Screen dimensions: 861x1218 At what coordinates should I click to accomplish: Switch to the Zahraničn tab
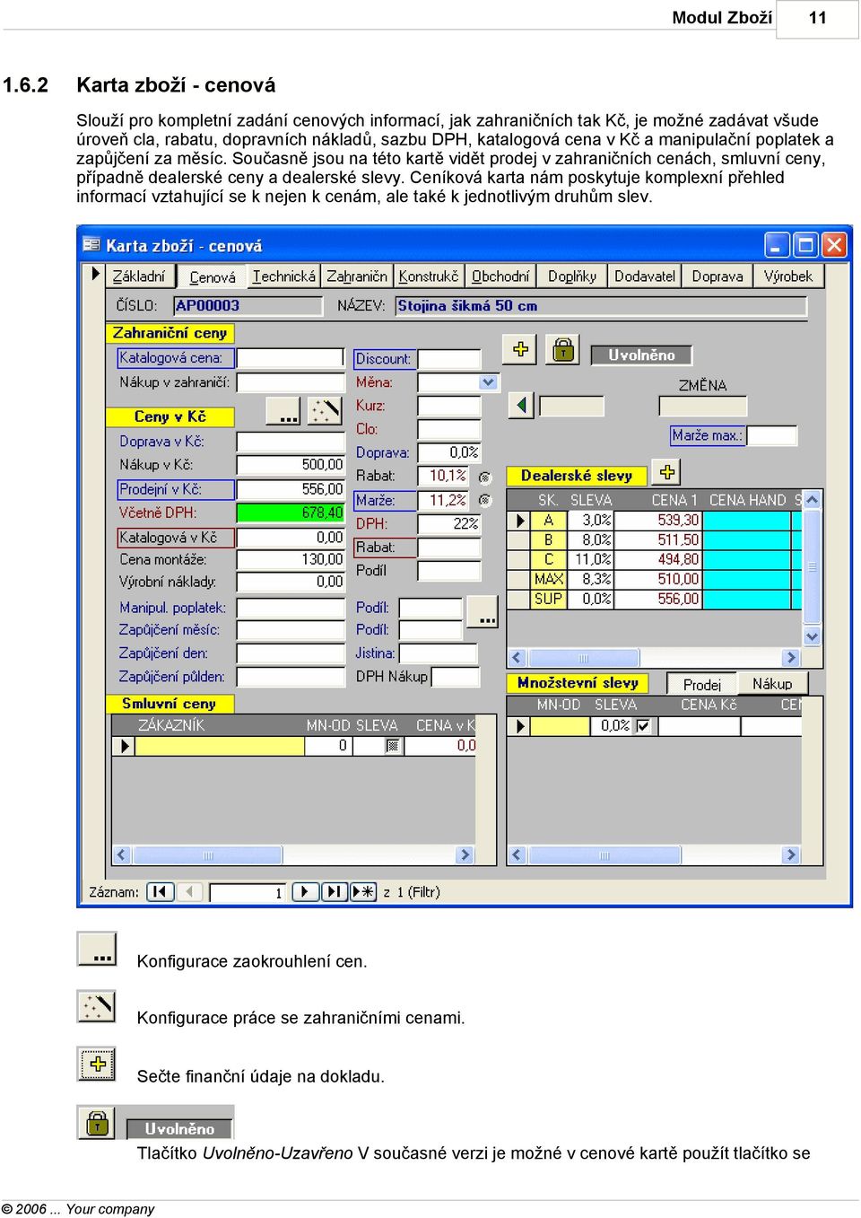coord(357,276)
